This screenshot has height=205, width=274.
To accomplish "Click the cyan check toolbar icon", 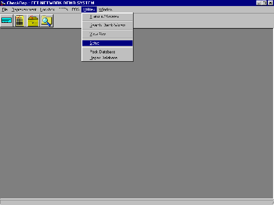I will tap(7, 21).
